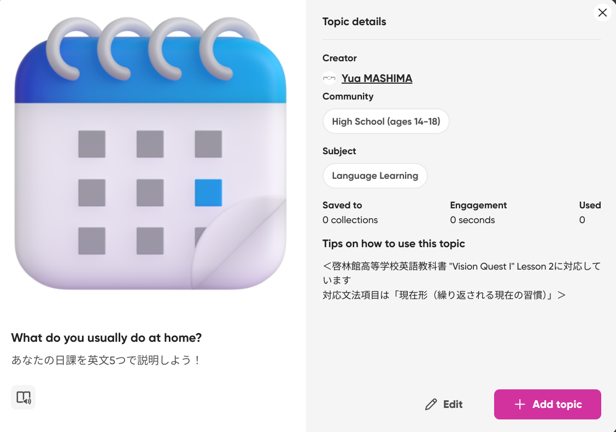This screenshot has height=432, width=616.
Task: Click the plus icon in Add topic
Action: (519, 405)
